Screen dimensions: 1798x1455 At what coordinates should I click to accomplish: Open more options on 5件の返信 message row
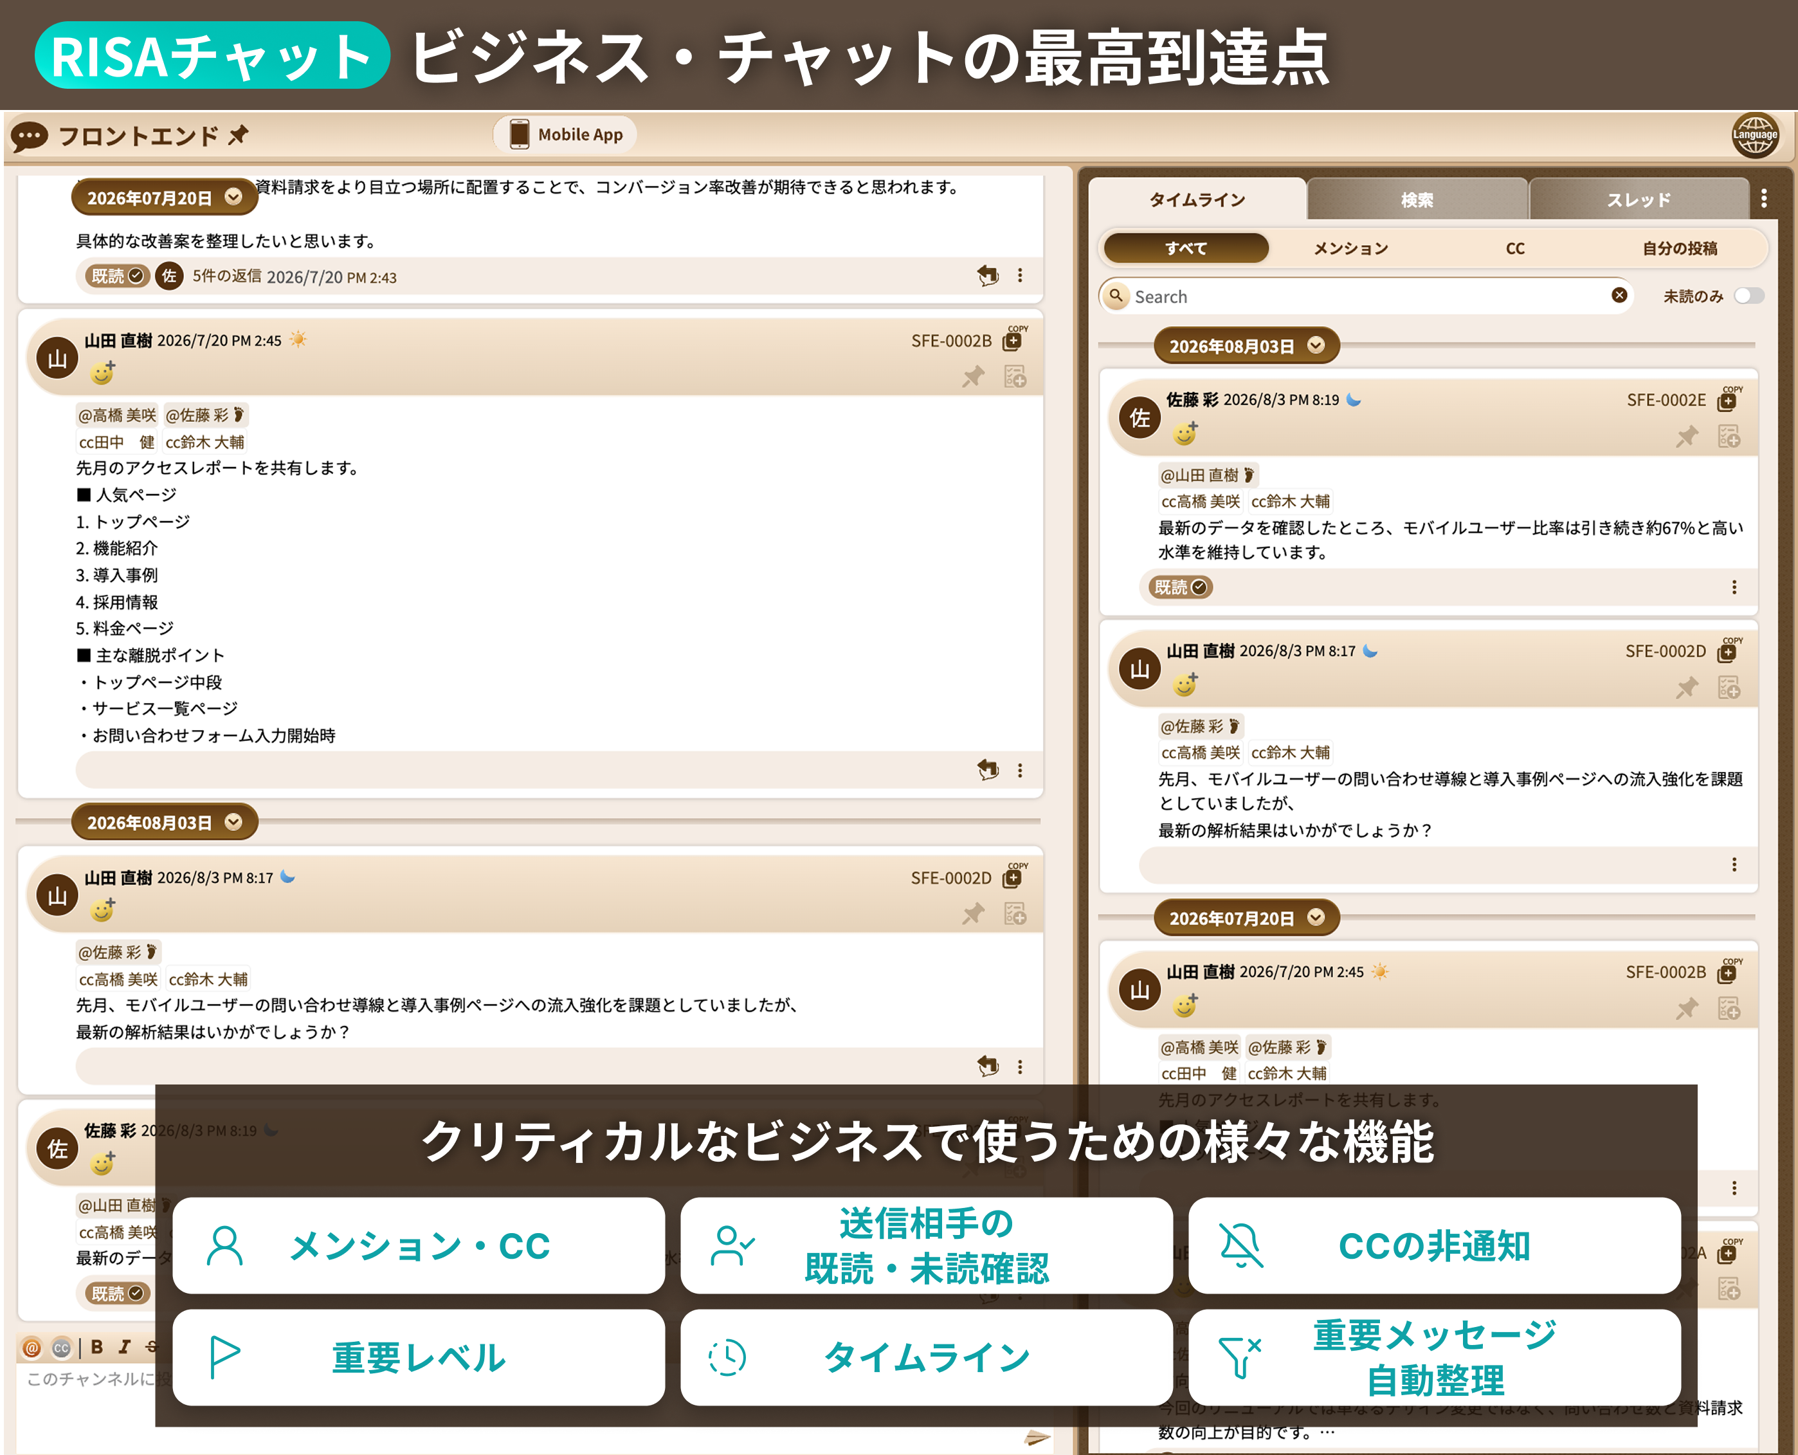[x=1020, y=275]
